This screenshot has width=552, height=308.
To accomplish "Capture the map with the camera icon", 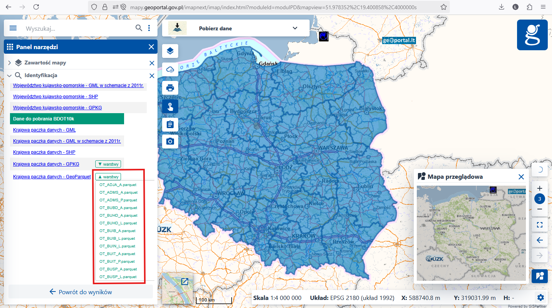I will point(170,141).
